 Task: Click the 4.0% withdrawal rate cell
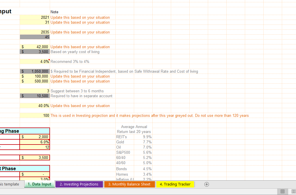[x=35, y=61]
